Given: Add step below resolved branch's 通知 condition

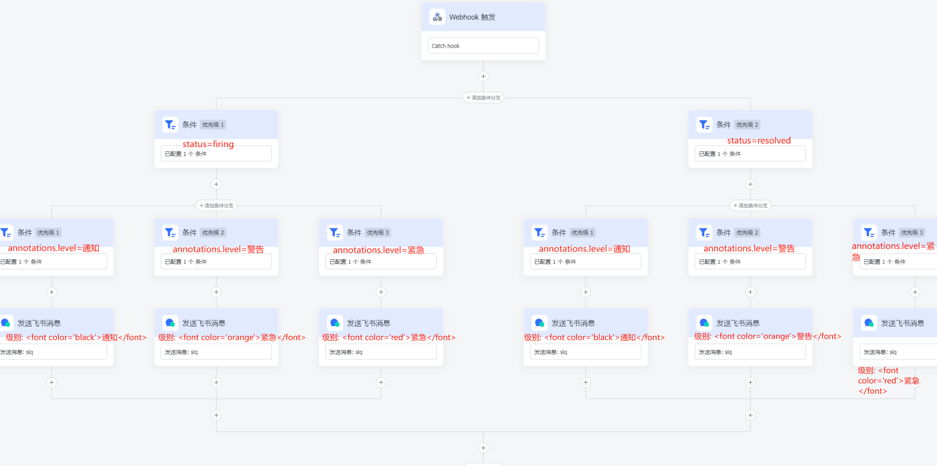Looking at the screenshot, I should [586, 292].
